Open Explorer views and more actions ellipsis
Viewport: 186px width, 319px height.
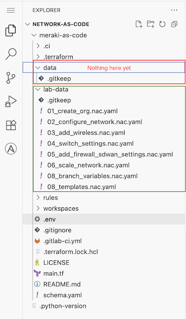[174, 10]
